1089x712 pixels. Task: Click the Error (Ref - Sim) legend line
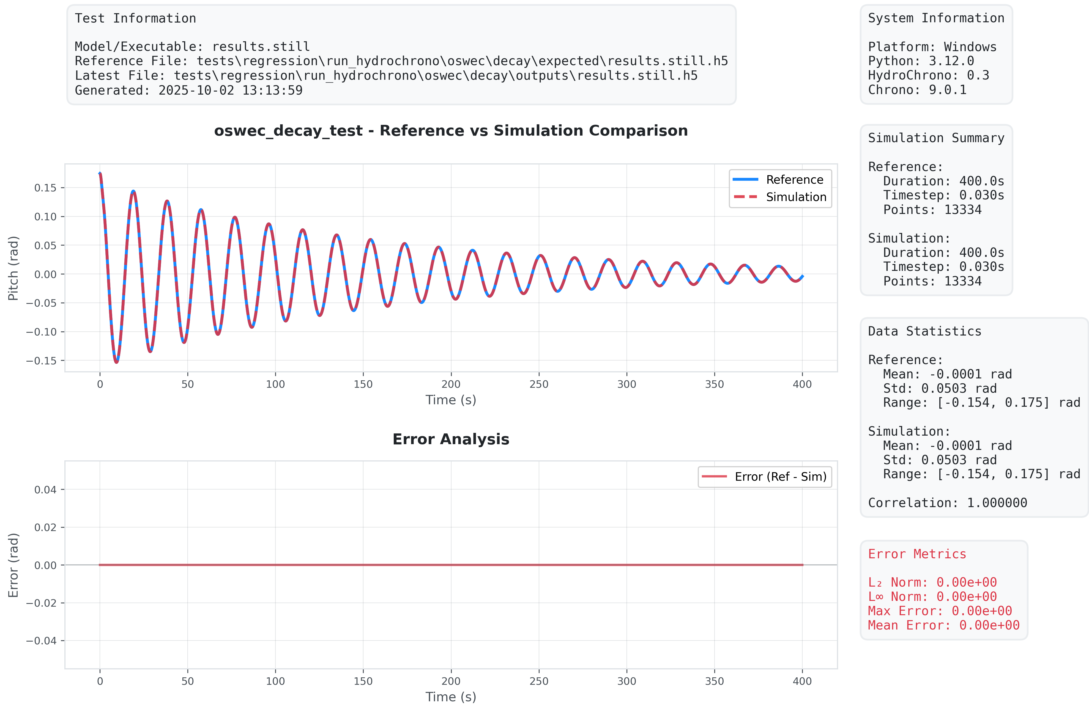714,477
